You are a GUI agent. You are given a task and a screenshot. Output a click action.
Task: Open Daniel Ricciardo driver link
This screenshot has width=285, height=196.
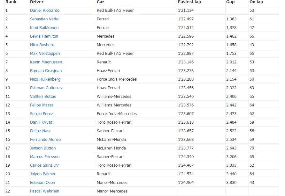(x=45, y=11)
